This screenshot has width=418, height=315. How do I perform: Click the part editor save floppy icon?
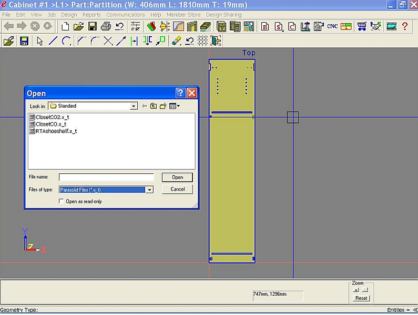tap(24, 41)
